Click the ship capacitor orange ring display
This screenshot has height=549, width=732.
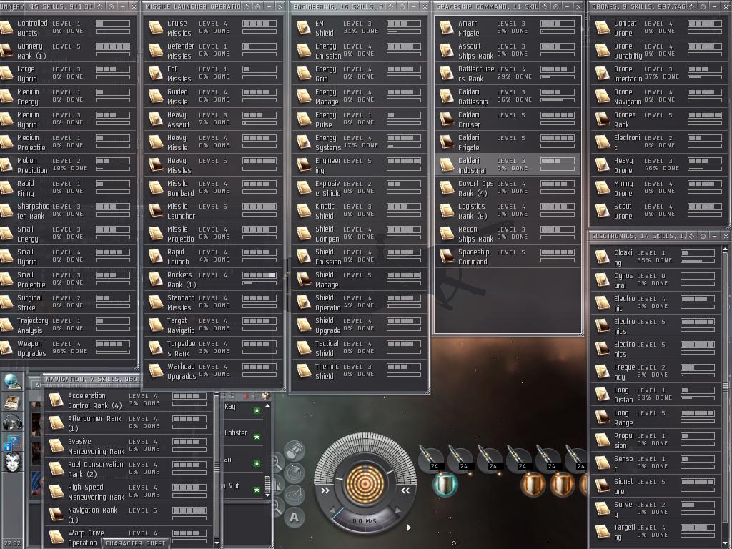(x=365, y=484)
